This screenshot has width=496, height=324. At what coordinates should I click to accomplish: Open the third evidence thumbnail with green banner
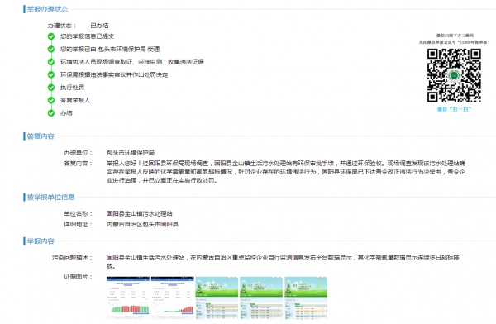(217, 298)
